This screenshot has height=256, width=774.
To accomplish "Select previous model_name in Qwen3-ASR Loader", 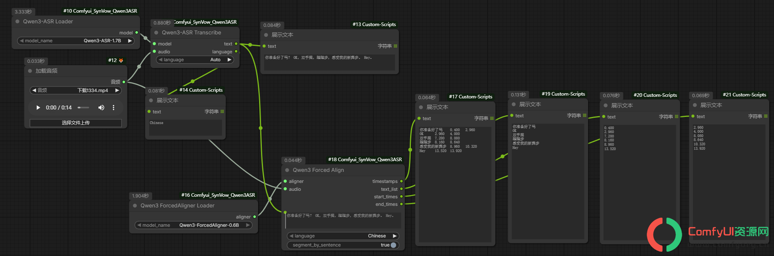I will coord(21,41).
